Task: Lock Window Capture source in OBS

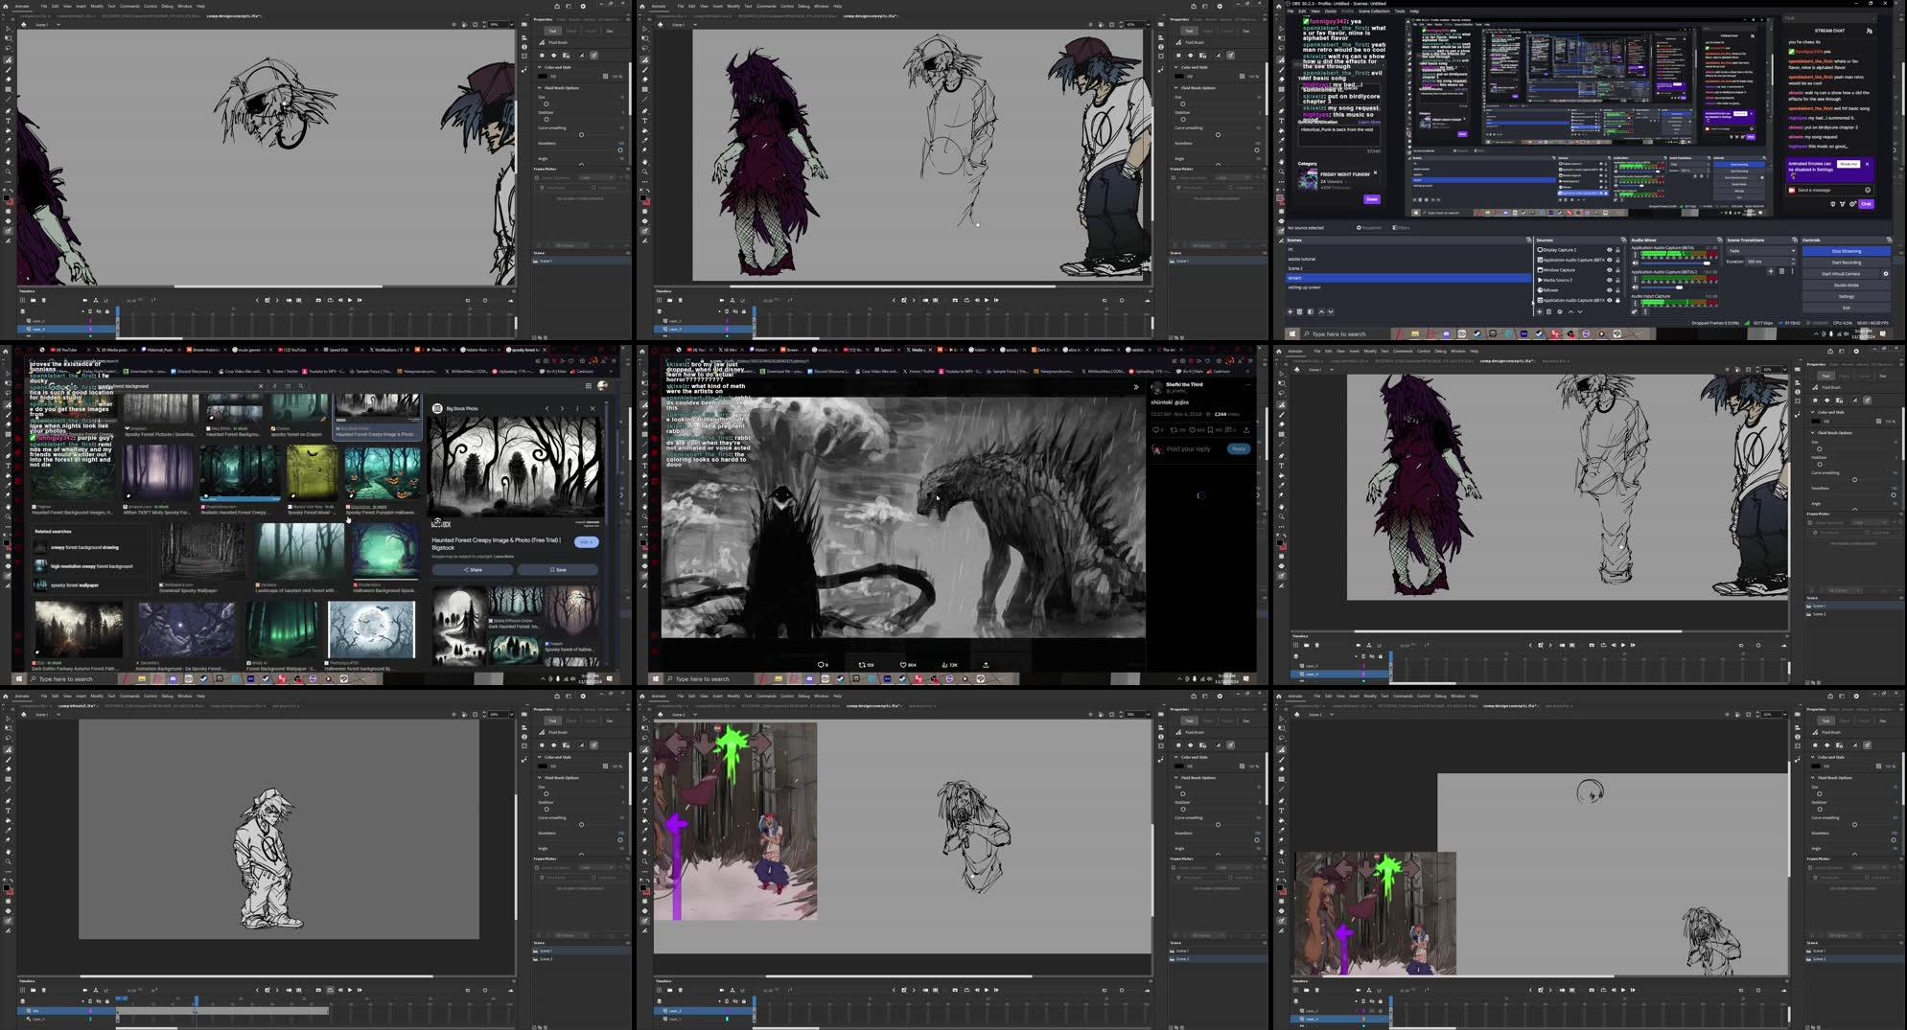Action: [1617, 270]
